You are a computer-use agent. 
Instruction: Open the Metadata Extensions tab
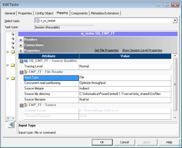click(x=105, y=13)
